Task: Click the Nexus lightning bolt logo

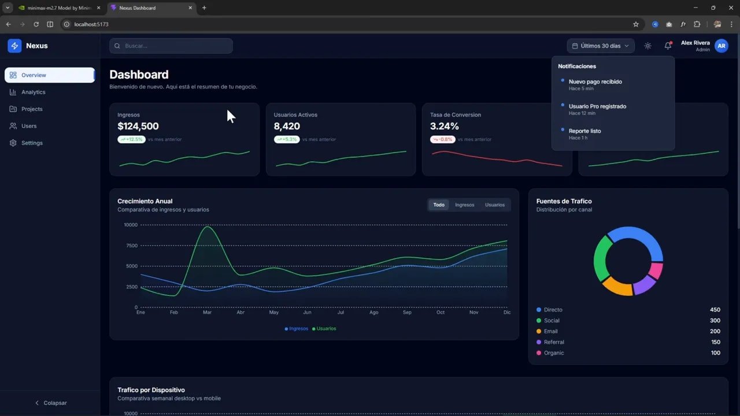Action: point(14,46)
